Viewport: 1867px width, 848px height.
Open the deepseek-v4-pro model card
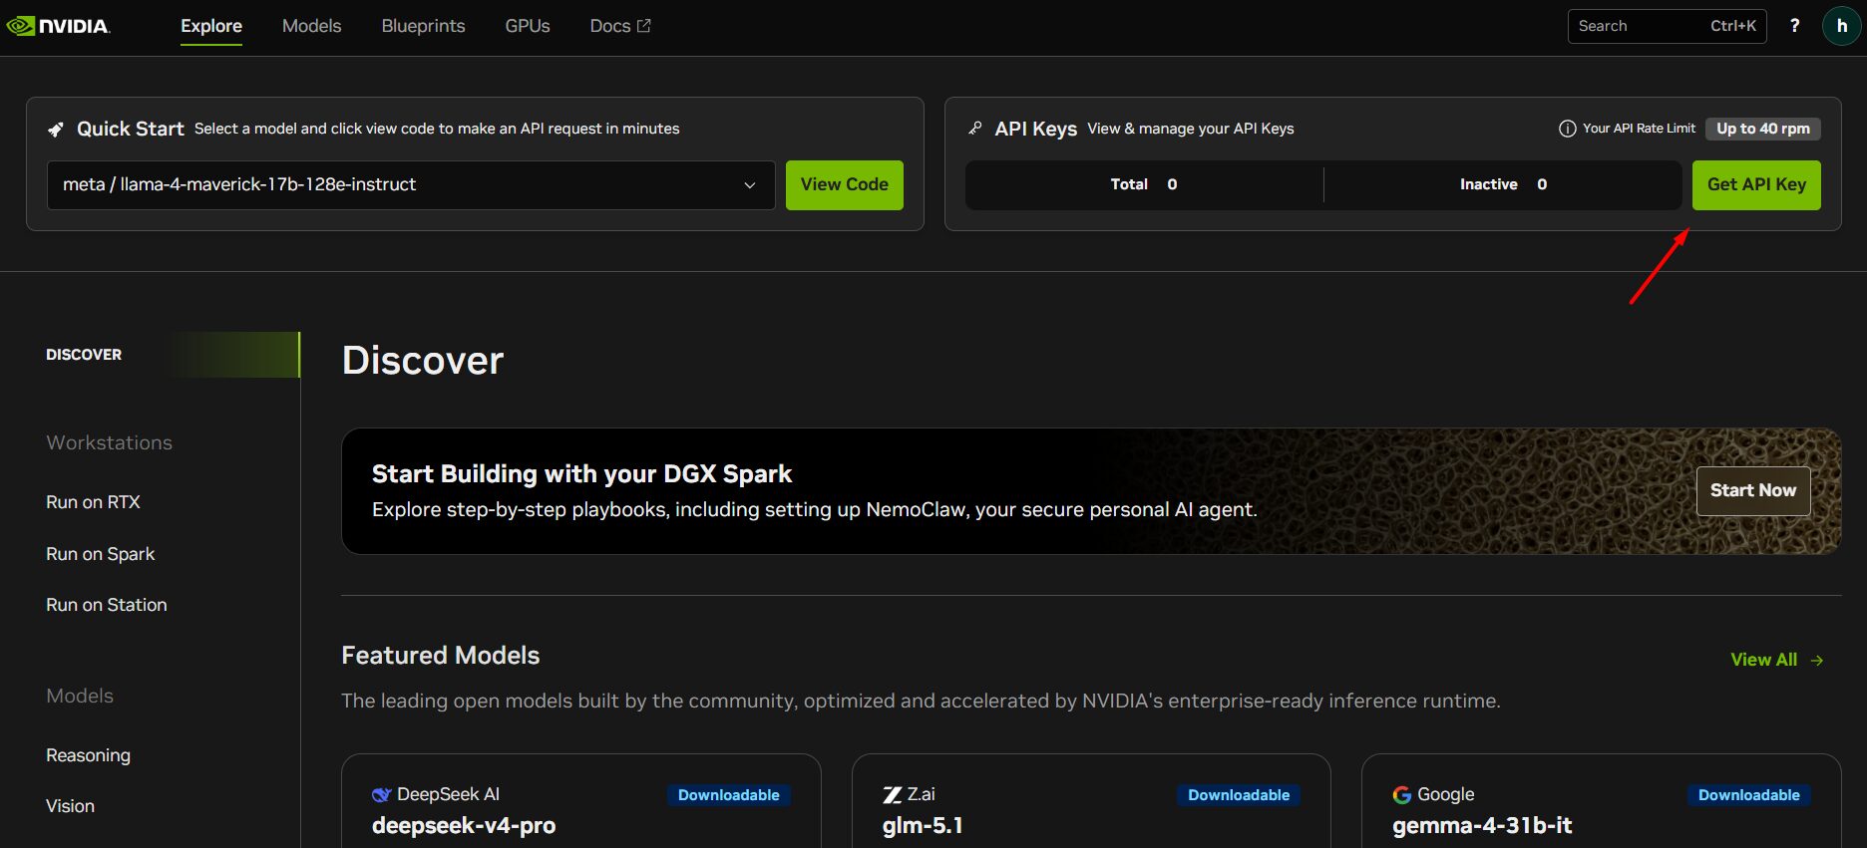(x=581, y=801)
